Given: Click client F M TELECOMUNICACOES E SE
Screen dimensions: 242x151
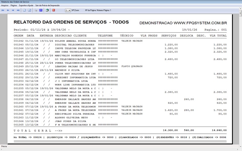Looking at the screenshot, I should pyautogui.click(x=75, y=125).
